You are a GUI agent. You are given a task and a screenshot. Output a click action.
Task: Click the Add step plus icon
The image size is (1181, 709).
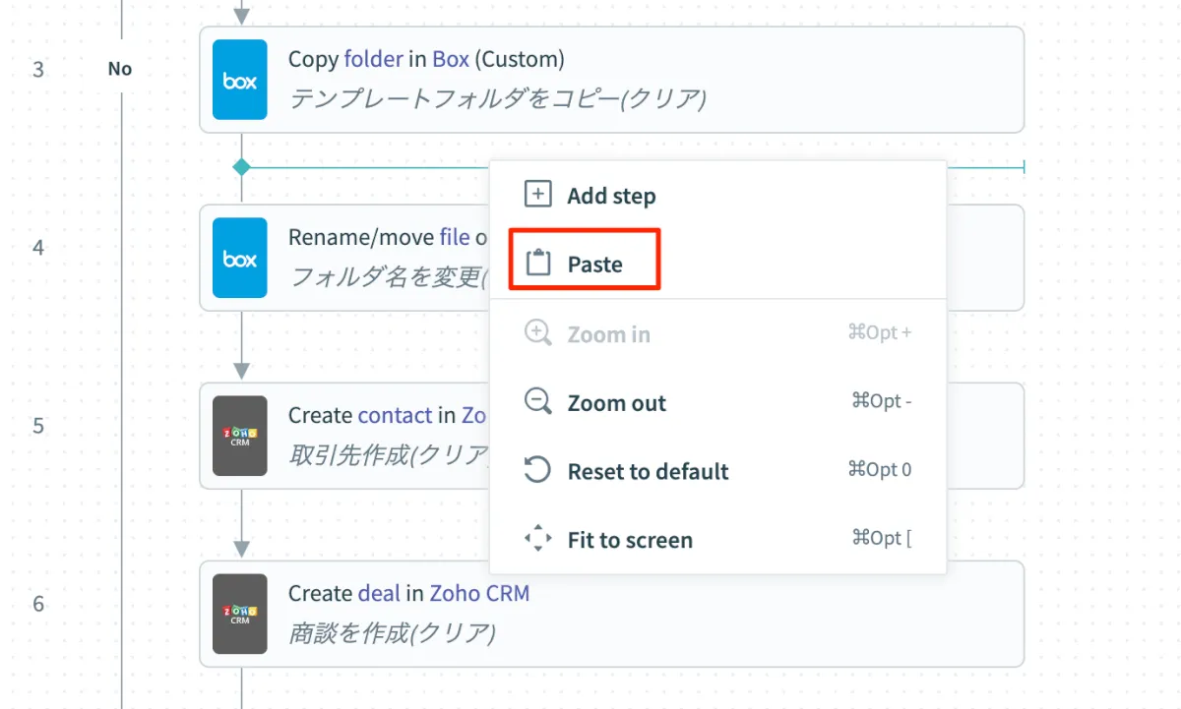point(537,195)
